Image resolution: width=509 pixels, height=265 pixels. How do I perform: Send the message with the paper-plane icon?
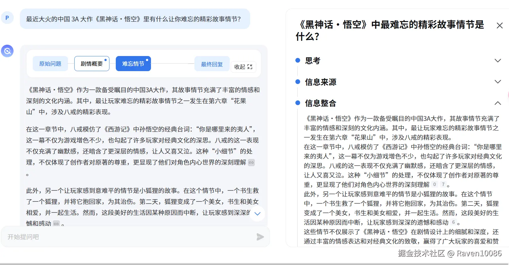[x=260, y=237]
